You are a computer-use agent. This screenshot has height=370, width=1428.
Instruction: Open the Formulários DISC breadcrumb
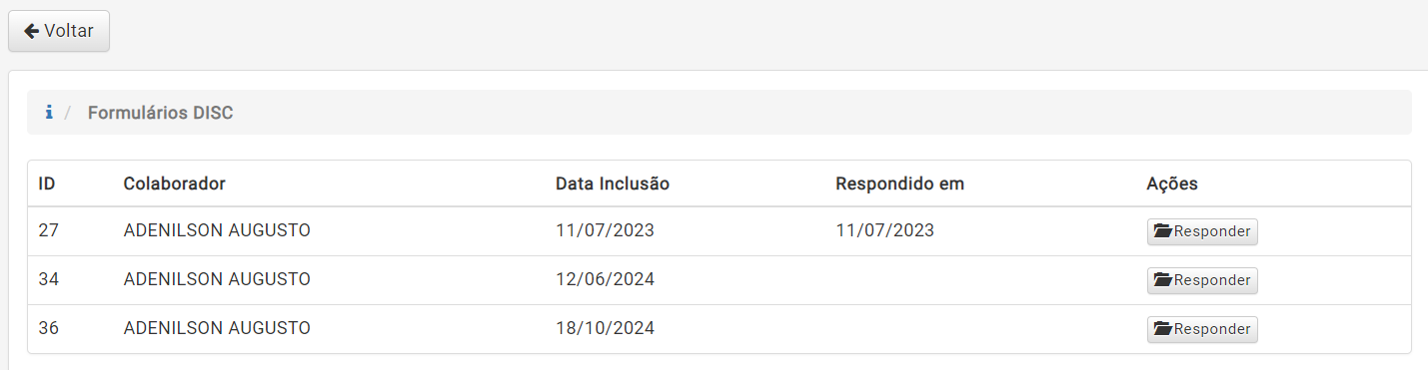(x=160, y=113)
